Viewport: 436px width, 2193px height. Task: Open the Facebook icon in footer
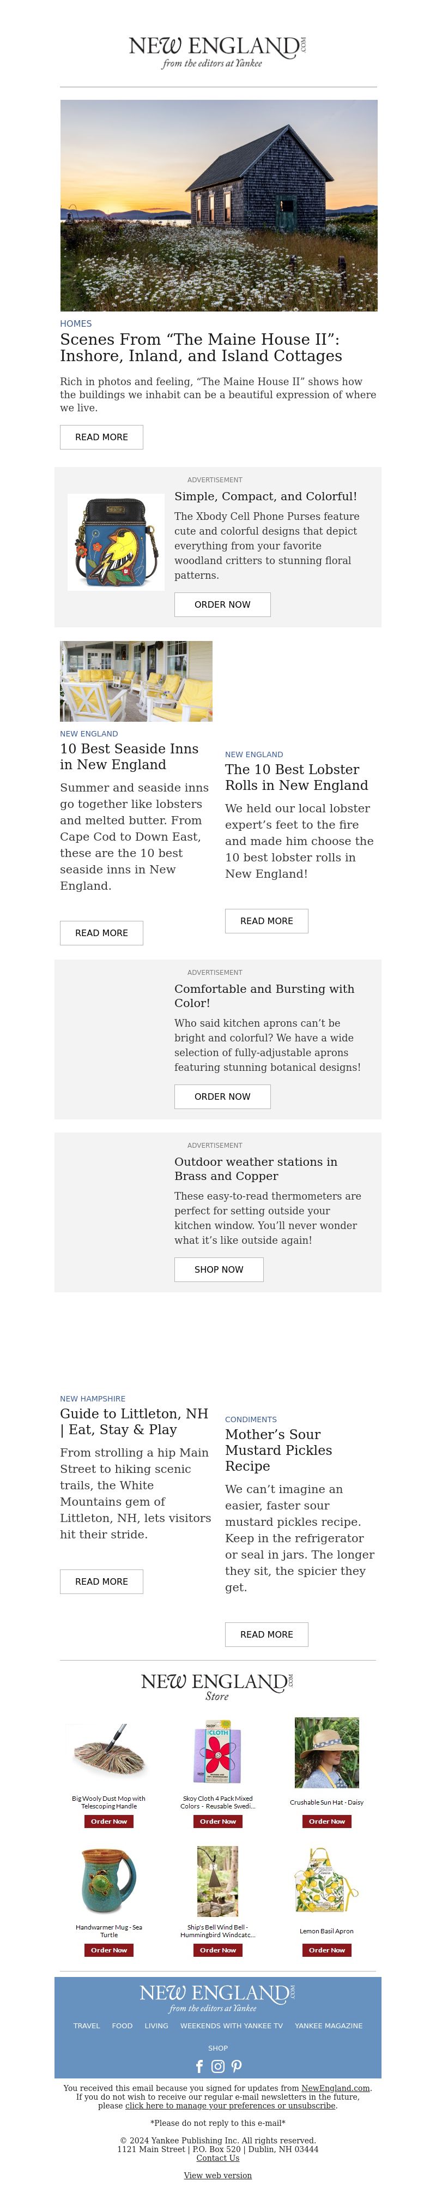(199, 2065)
